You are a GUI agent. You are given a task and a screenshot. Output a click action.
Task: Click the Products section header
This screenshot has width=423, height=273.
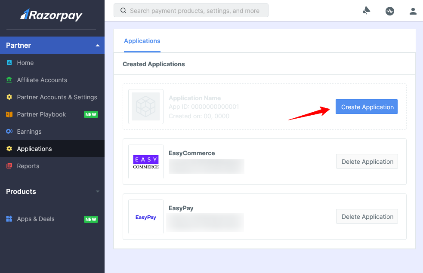[52, 191]
